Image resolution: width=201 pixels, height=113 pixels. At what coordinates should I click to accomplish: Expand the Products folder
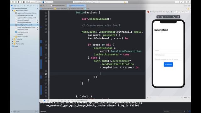pos(13,39)
